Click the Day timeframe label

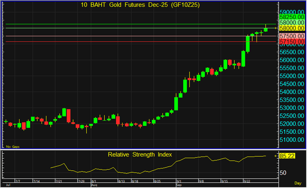pyautogui.click(x=298, y=183)
